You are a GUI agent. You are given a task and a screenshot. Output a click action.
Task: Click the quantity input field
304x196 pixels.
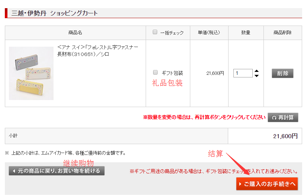tap(243, 73)
